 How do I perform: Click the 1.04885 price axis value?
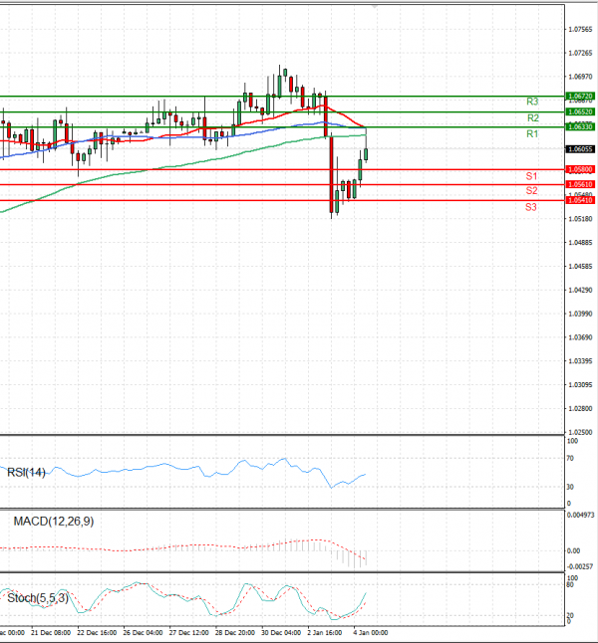[x=580, y=243]
